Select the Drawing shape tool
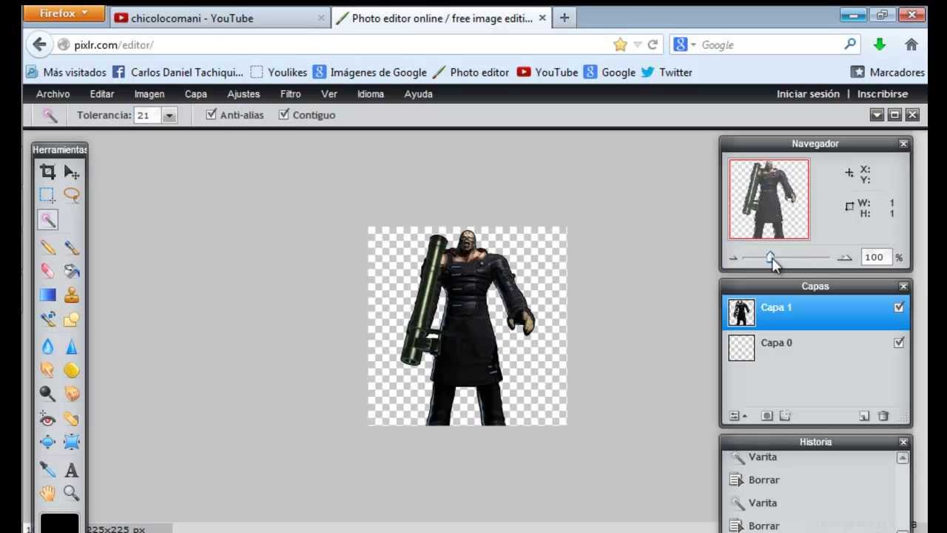Image resolution: width=947 pixels, height=533 pixels. pyautogui.click(x=72, y=319)
